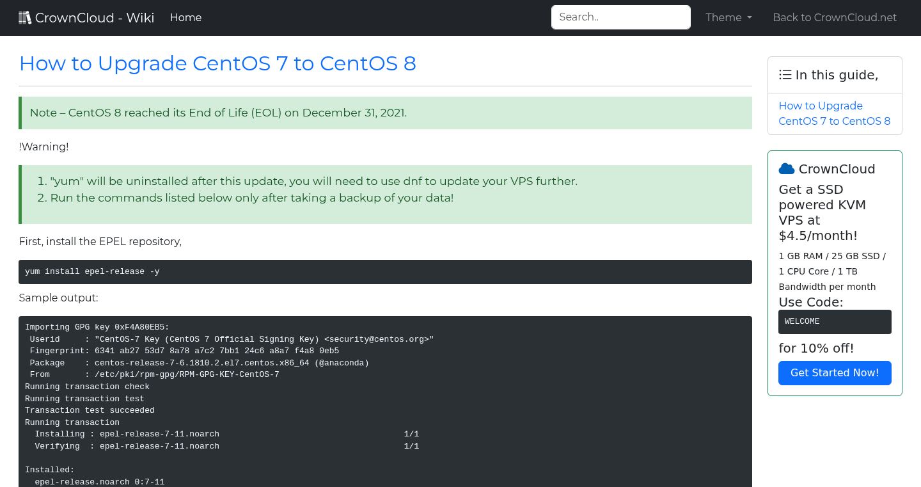Click the In this guide header text
921x487 pixels.
click(x=837, y=75)
